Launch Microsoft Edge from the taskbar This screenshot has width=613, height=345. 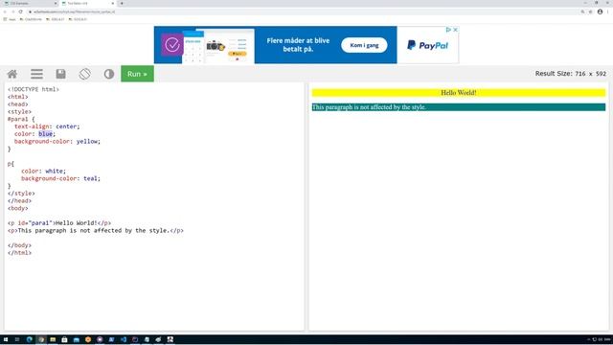pos(30,339)
